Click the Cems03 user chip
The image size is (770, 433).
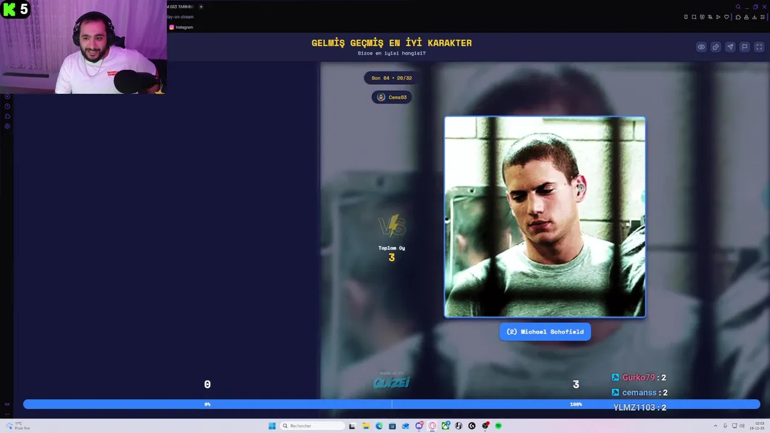[x=392, y=97]
